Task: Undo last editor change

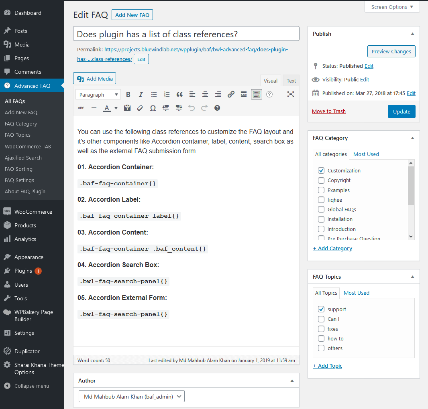Action: point(192,108)
